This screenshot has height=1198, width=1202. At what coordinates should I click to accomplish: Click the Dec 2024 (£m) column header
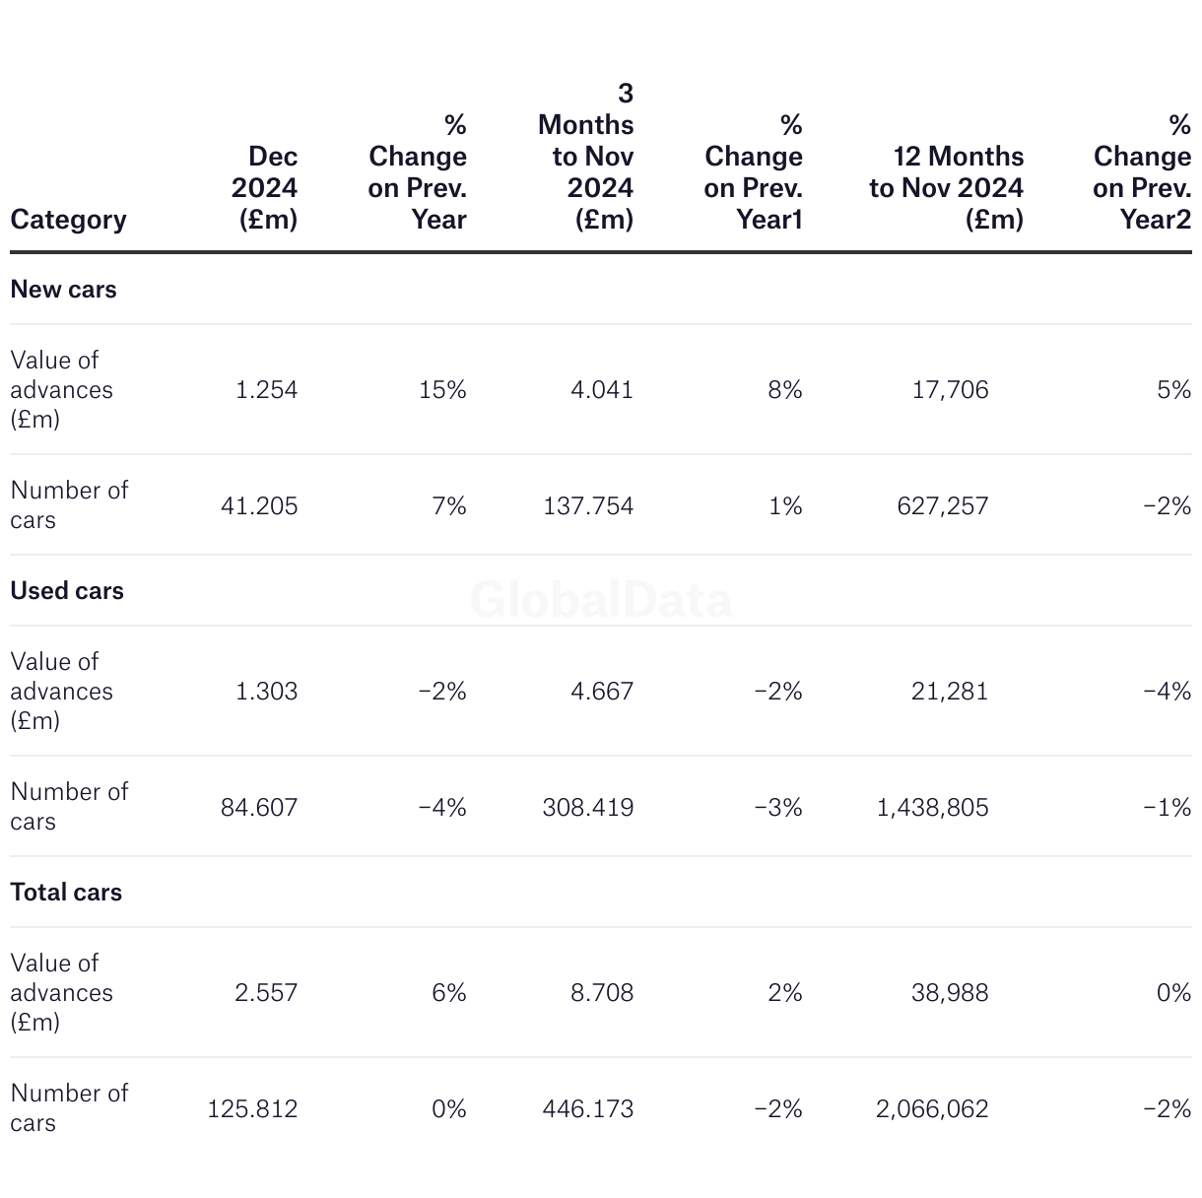pyautogui.click(x=264, y=187)
